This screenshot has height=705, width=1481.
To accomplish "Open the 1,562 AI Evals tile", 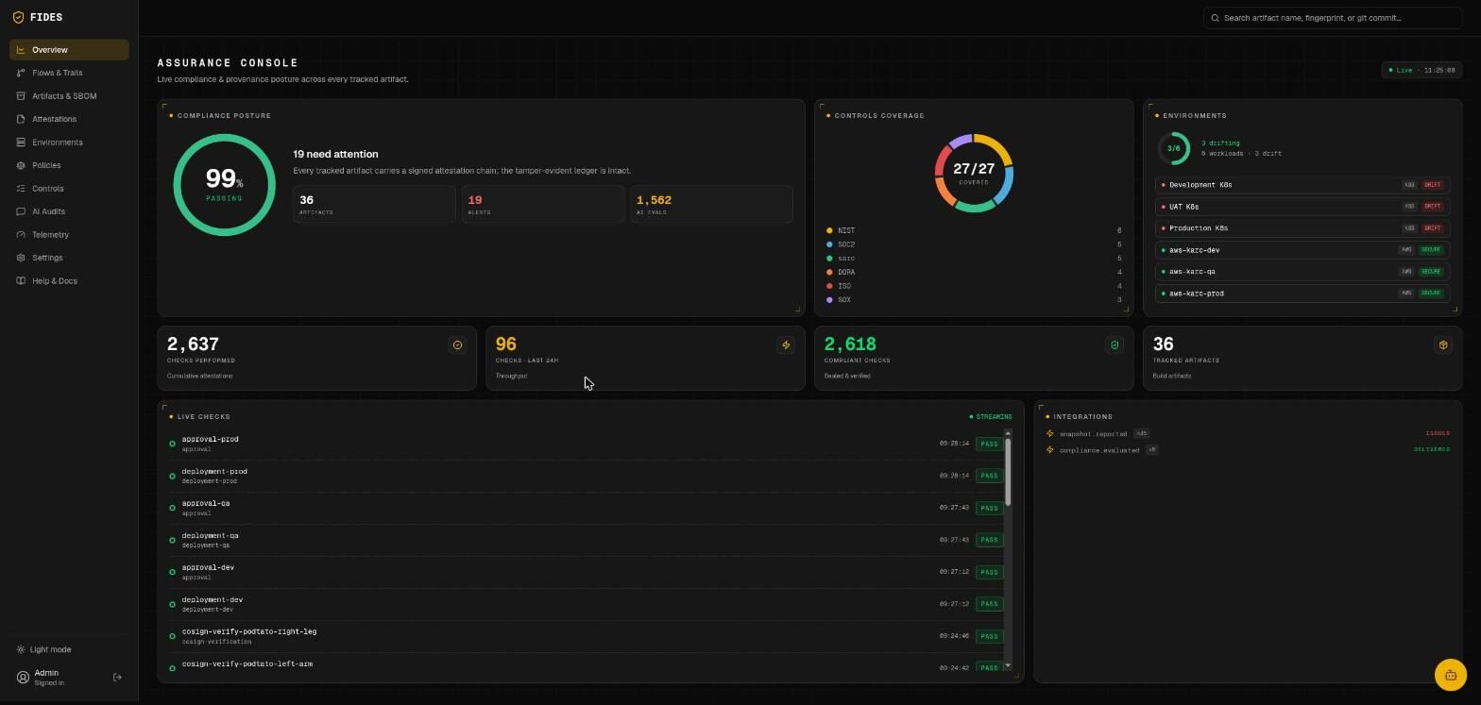I will 711,205.
